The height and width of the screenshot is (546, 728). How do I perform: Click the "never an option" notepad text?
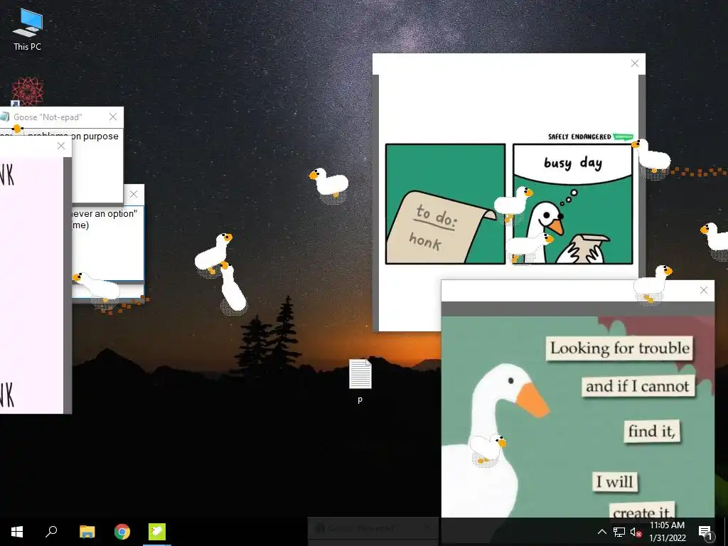104,219
